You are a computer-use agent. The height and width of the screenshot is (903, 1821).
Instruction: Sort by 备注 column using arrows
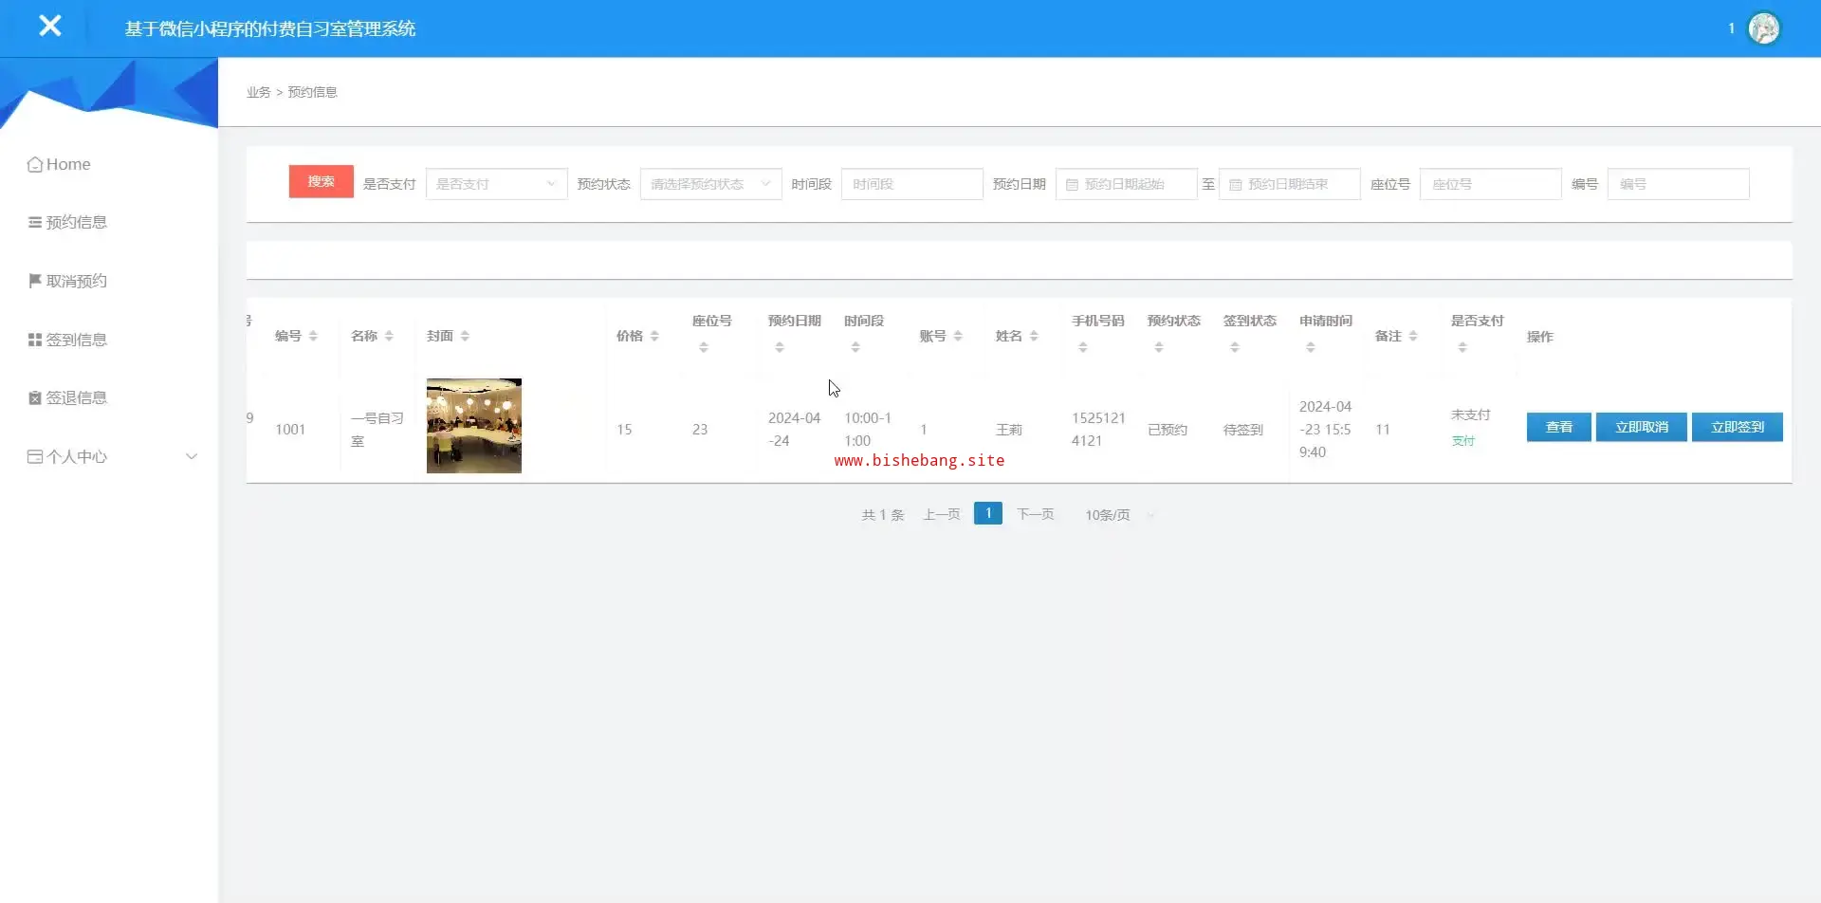point(1413,337)
